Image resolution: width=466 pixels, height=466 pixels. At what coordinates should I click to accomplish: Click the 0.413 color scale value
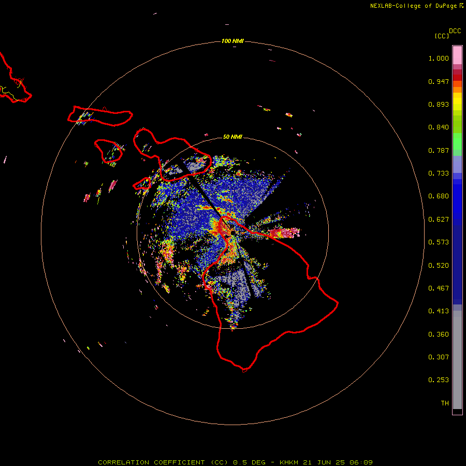click(x=439, y=311)
